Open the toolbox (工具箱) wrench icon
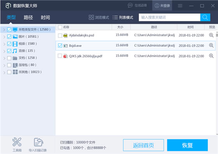 coord(17,142)
